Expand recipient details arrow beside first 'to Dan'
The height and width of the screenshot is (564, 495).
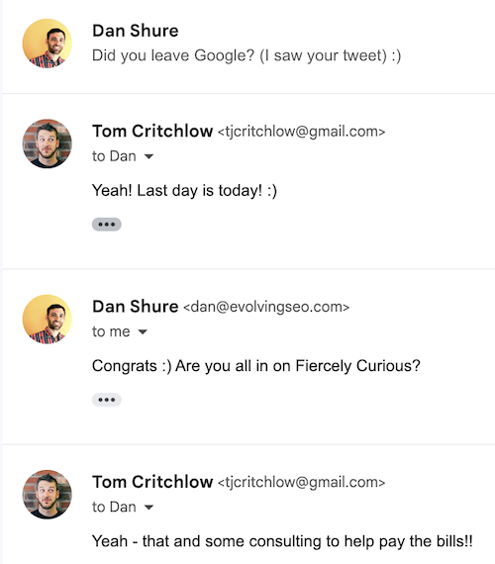tap(148, 156)
